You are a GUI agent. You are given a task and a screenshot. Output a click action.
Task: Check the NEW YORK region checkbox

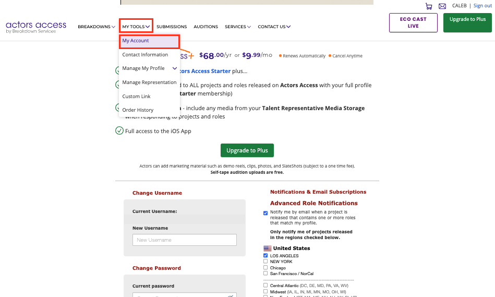click(265, 262)
